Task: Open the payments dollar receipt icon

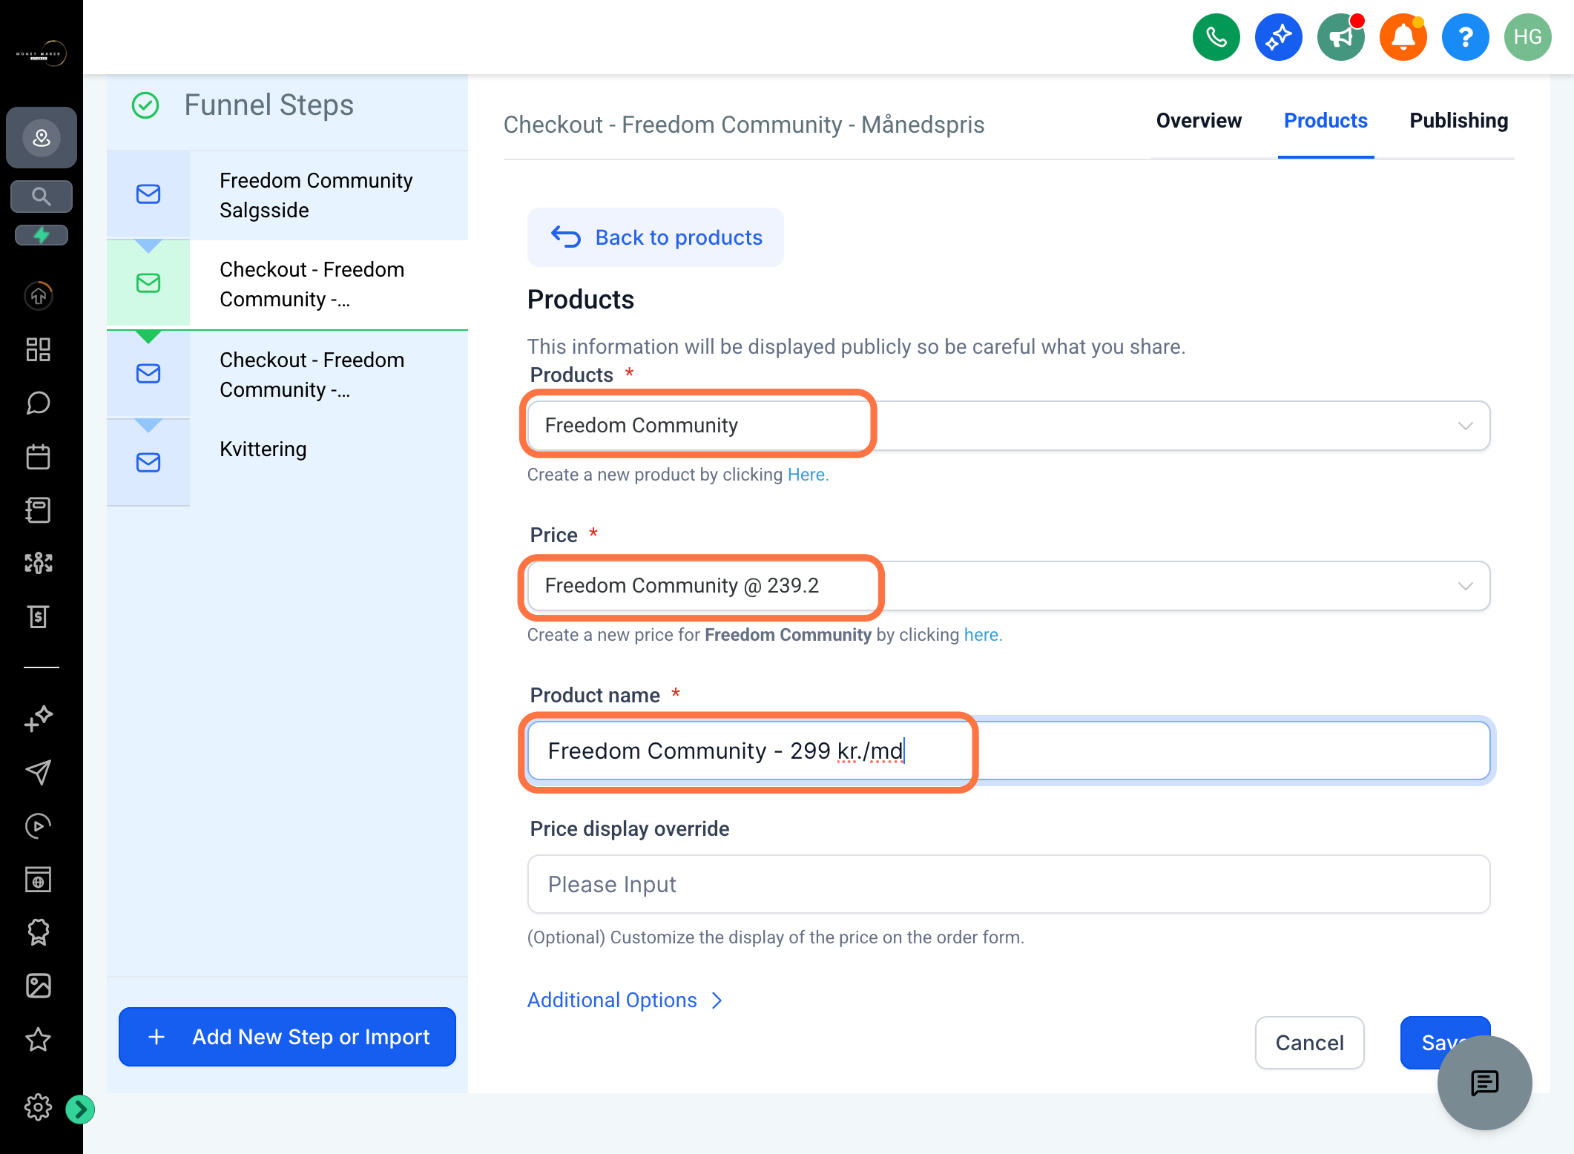Action: coord(39,616)
